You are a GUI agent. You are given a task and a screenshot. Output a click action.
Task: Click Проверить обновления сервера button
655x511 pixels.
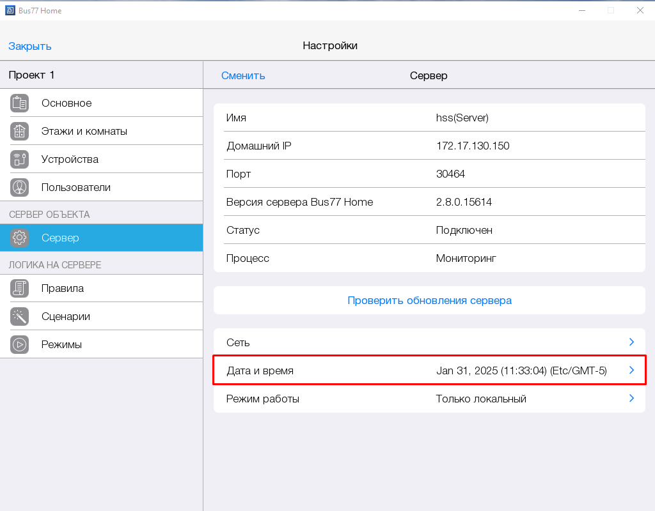click(429, 300)
